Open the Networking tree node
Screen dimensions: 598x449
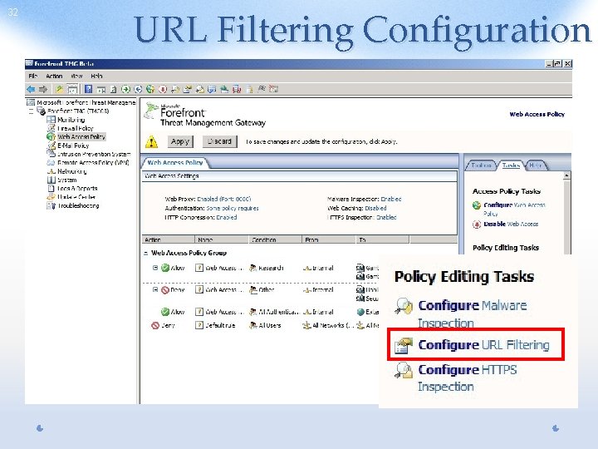pyautogui.click(x=71, y=171)
